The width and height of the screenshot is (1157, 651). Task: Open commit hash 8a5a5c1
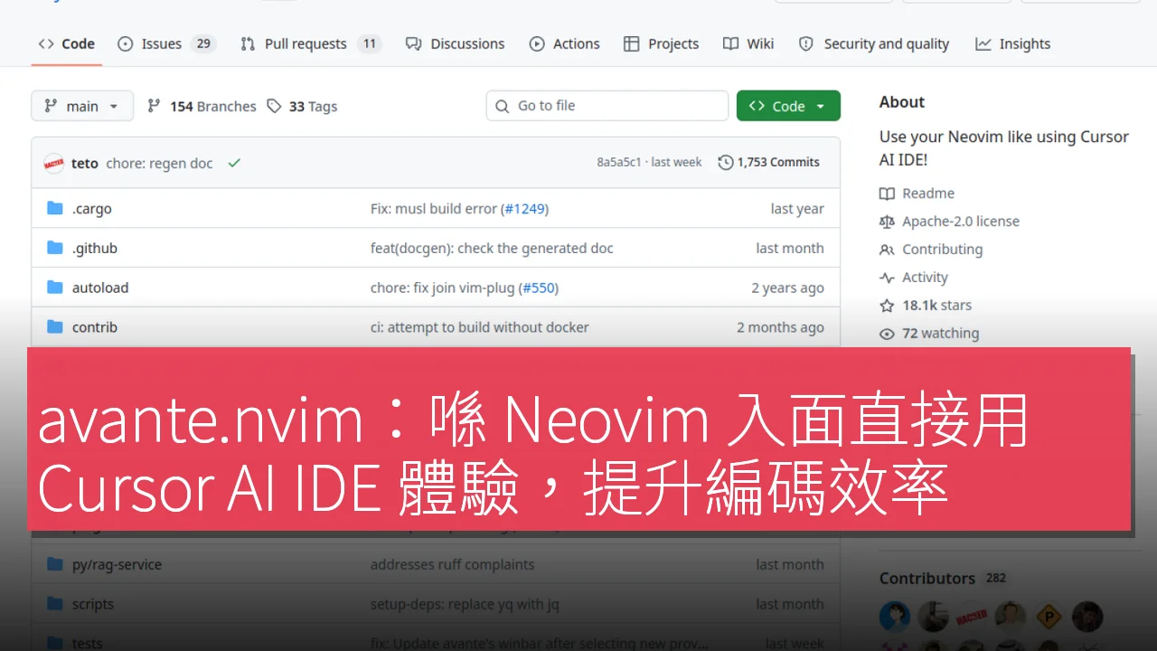(x=618, y=163)
